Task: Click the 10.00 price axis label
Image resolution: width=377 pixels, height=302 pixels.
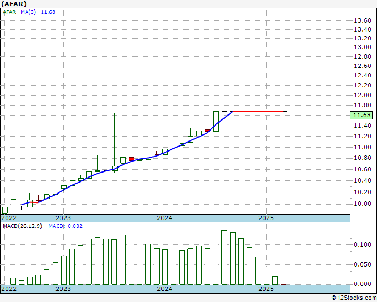Action: pos(363,204)
